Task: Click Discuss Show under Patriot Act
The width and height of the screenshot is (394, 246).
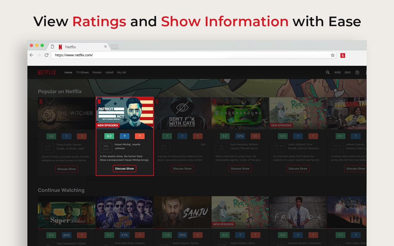Action: click(x=124, y=169)
